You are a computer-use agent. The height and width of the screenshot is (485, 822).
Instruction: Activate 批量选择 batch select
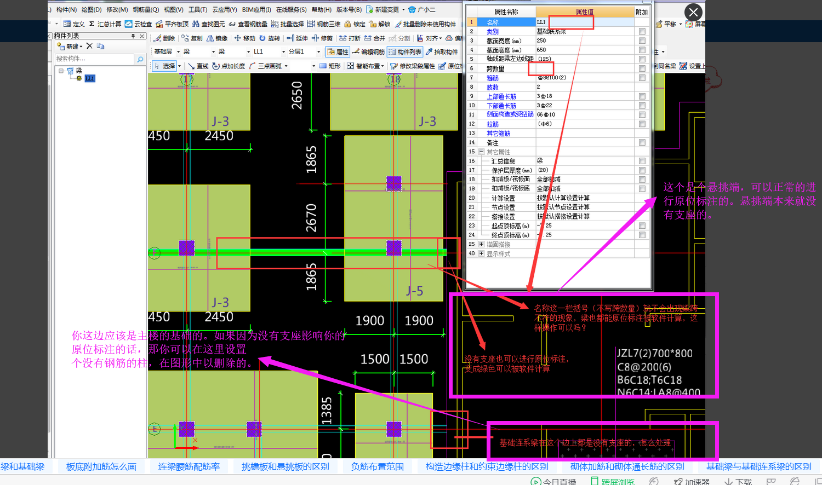[x=287, y=24]
